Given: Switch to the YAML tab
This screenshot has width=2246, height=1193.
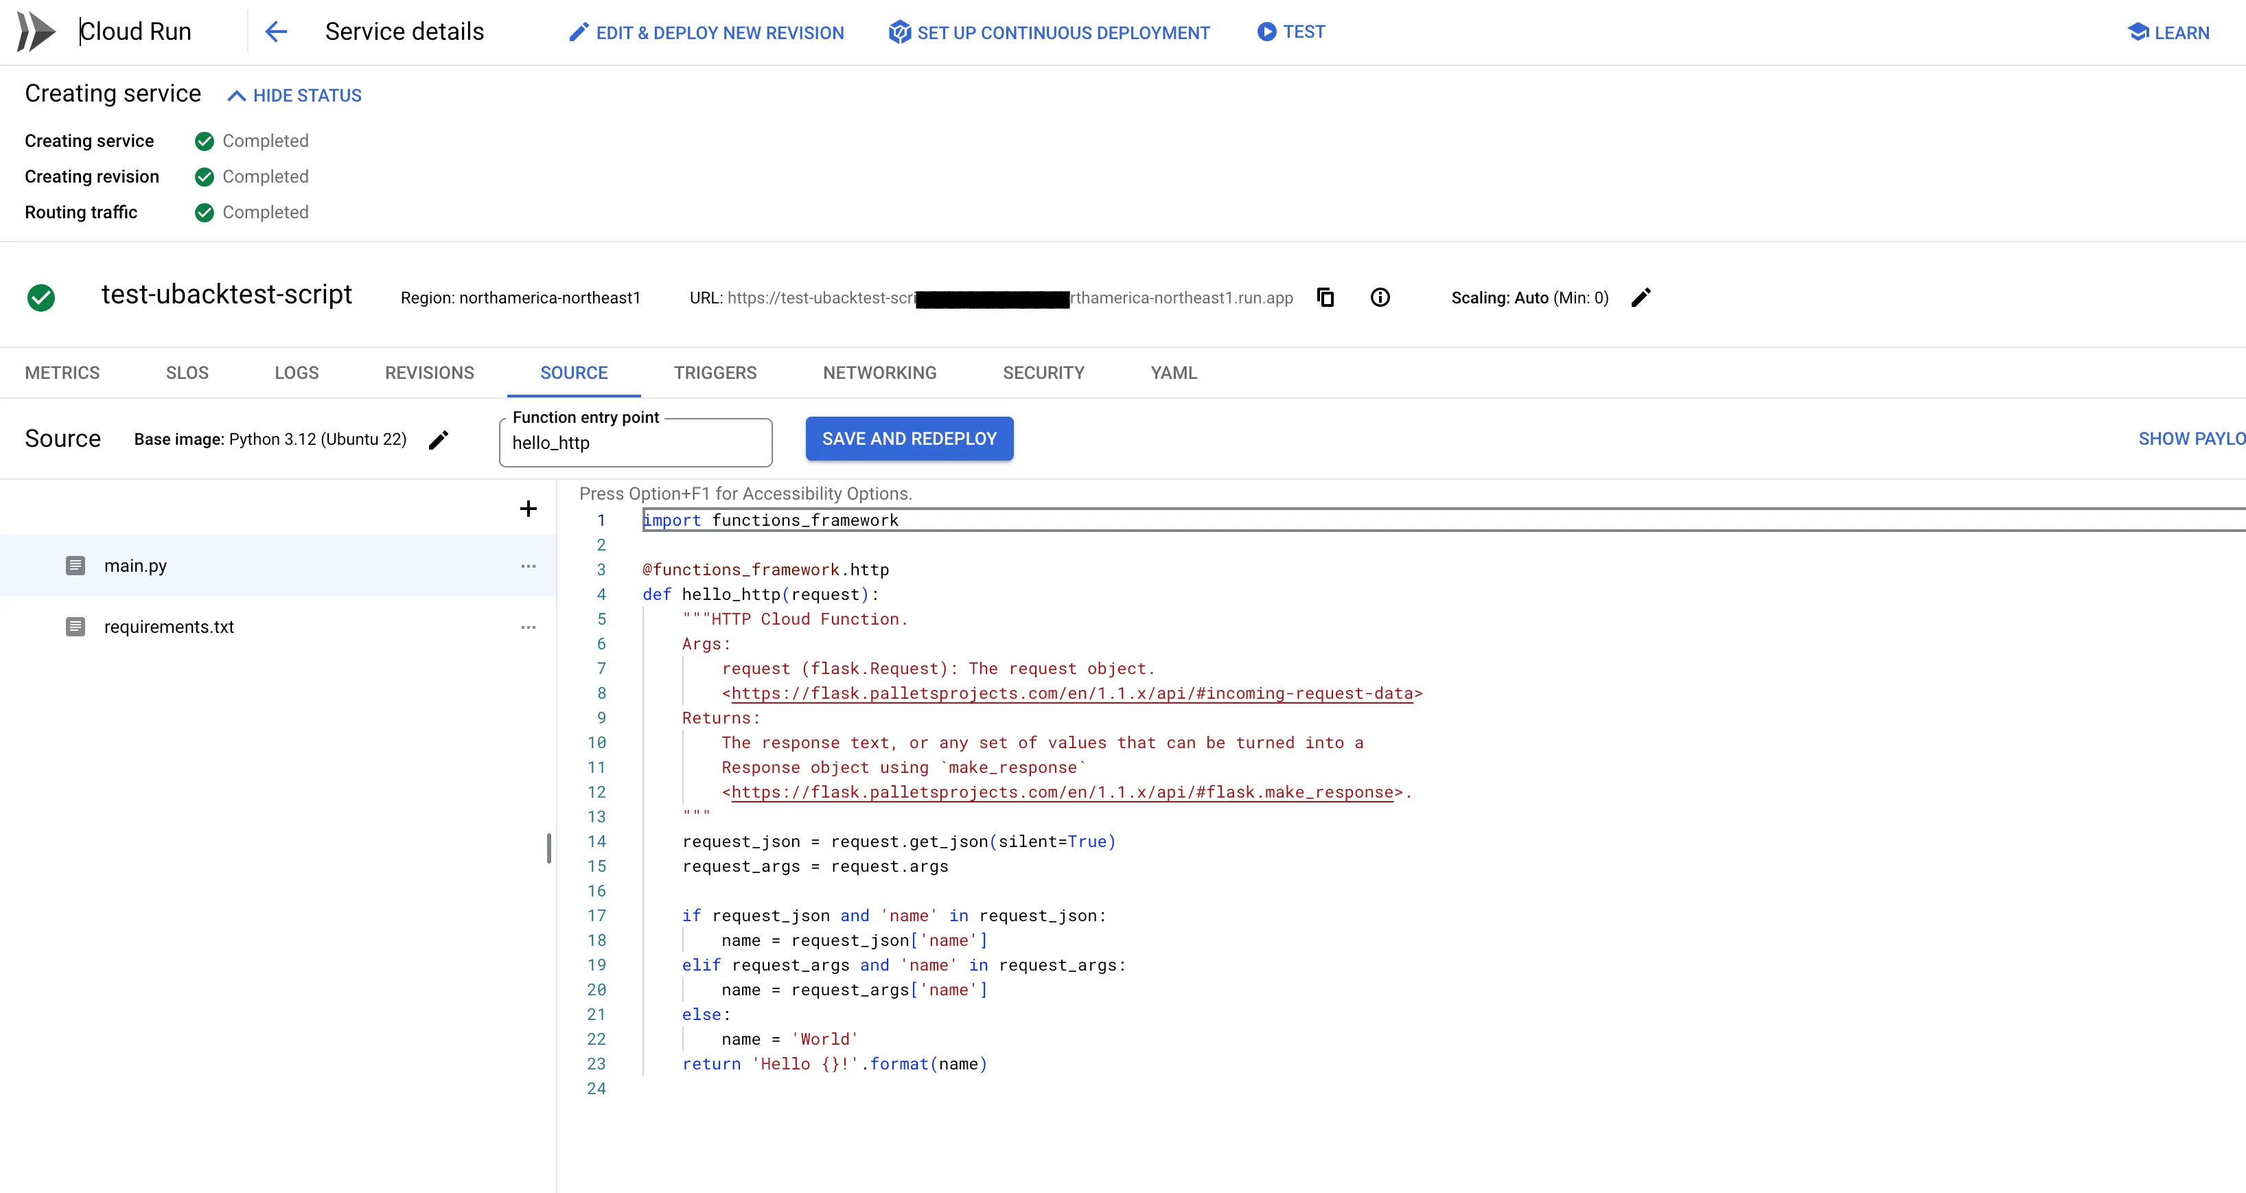Looking at the screenshot, I should point(1174,372).
